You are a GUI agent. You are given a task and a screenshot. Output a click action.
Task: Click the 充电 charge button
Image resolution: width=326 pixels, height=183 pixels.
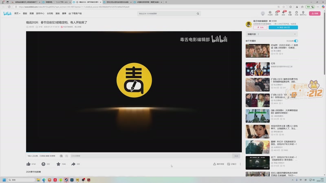pyautogui.click(x=260, y=27)
